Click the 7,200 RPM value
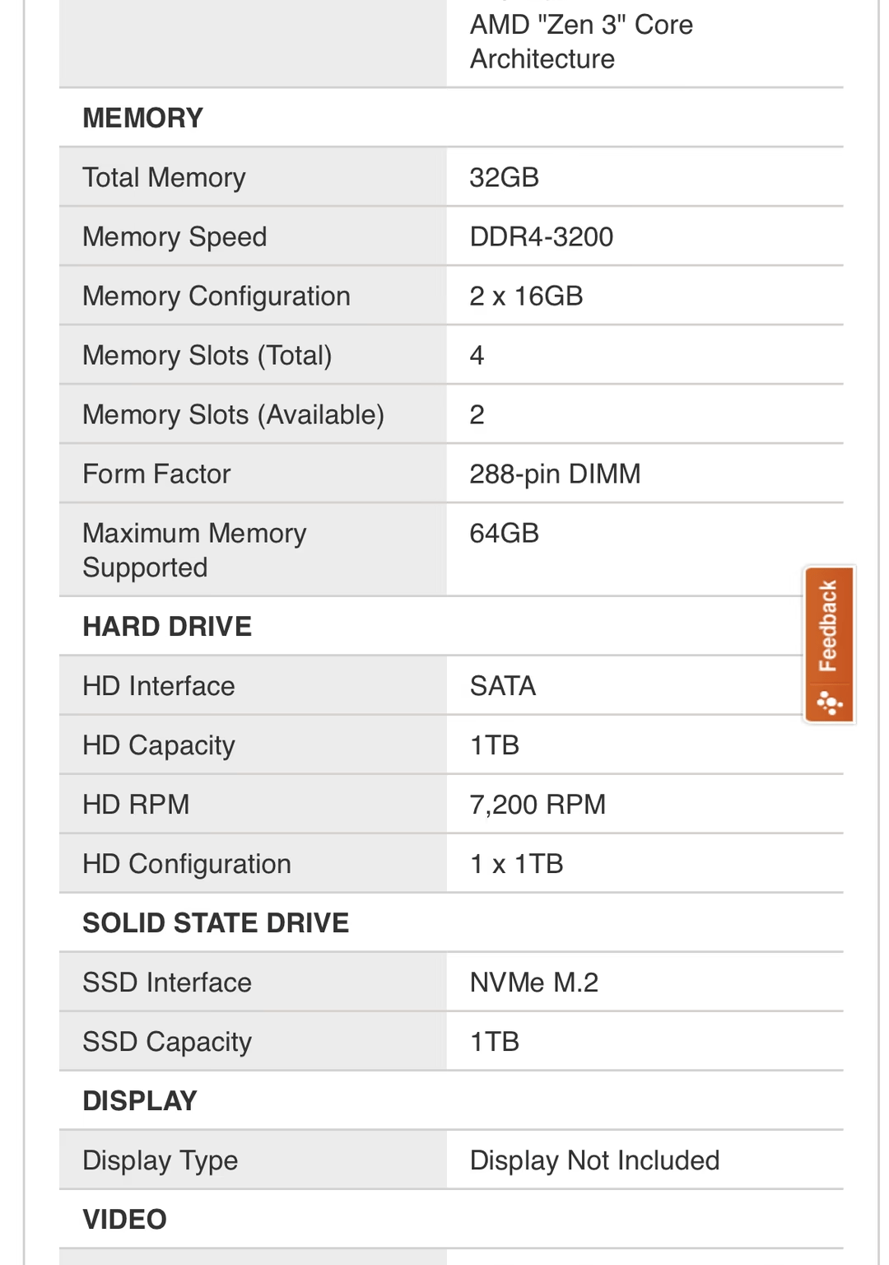 (538, 804)
